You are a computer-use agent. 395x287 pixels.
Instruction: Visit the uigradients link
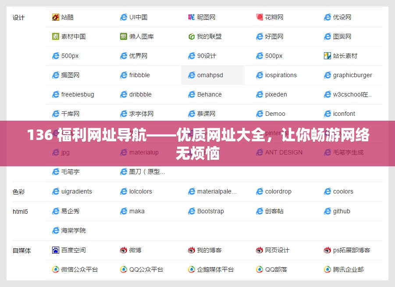[x=77, y=191]
